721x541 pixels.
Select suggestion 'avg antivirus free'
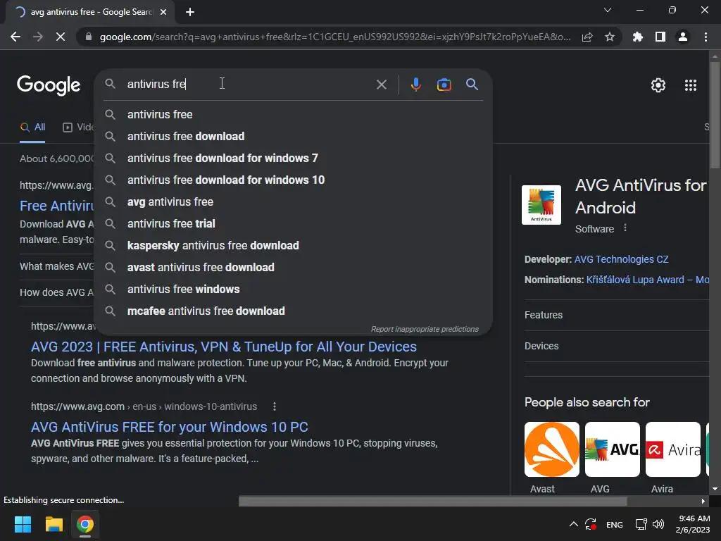click(x=294, y=202)
